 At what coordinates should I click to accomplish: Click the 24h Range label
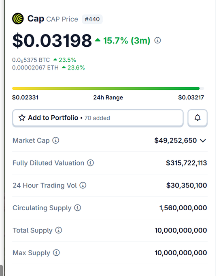click(x=108, y=97)
